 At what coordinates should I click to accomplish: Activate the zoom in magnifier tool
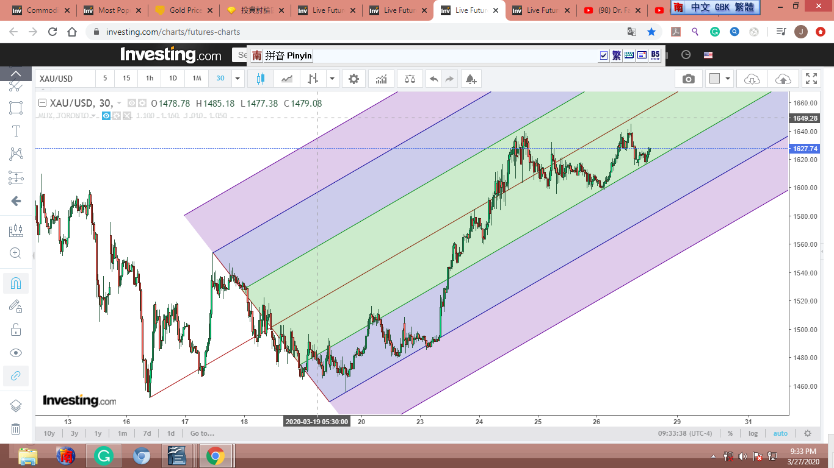tap(16, 253)
